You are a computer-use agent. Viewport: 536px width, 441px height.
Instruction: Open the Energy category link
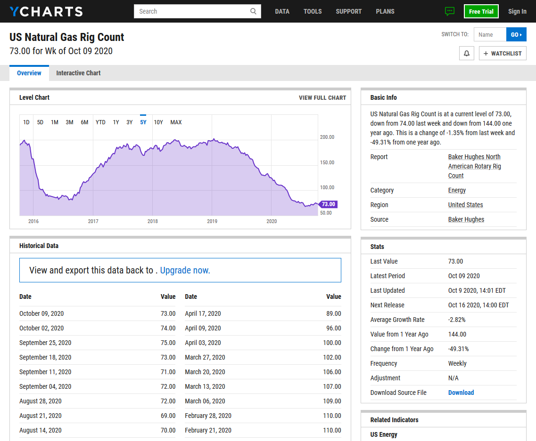pos(457,190)
